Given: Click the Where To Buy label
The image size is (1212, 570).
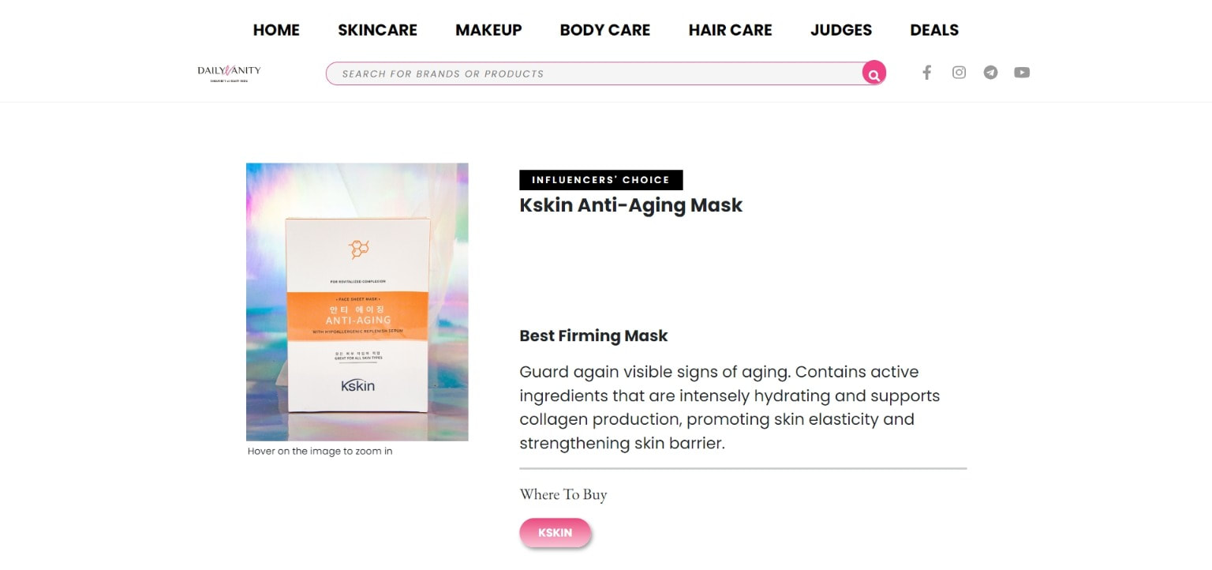Looking at the screenshot, I should tap(563, 494).
